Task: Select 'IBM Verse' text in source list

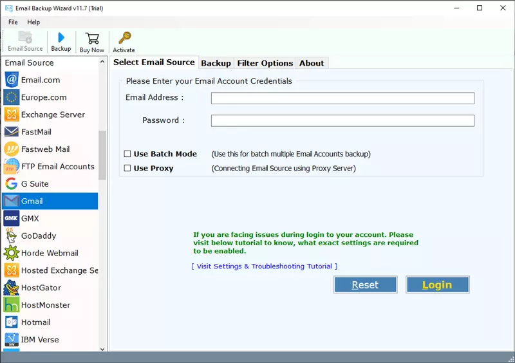Action: click(40, 340)
